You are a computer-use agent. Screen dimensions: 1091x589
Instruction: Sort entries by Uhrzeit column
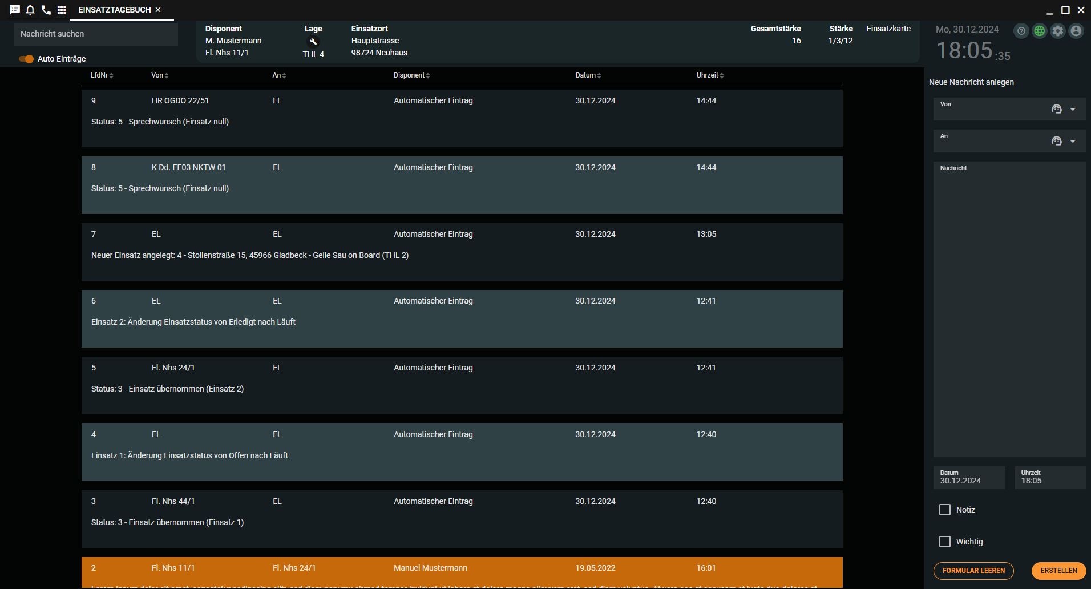click(709, 75)
